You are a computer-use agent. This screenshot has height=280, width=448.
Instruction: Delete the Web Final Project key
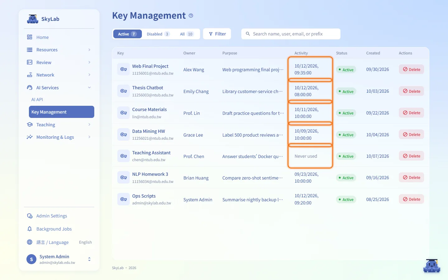click(411, 69)
